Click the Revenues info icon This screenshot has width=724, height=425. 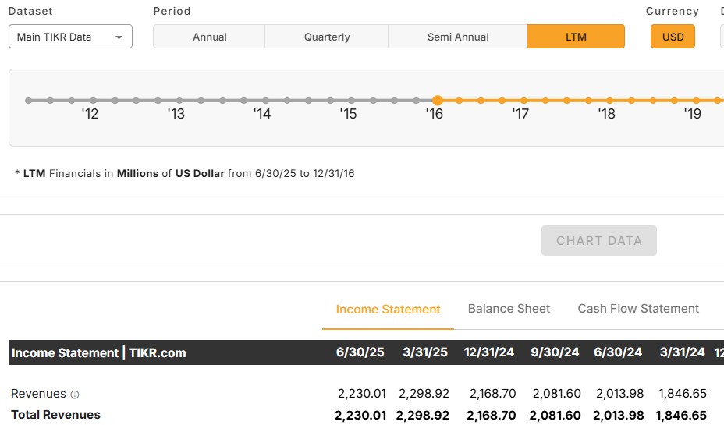click(x=75, y=395)
